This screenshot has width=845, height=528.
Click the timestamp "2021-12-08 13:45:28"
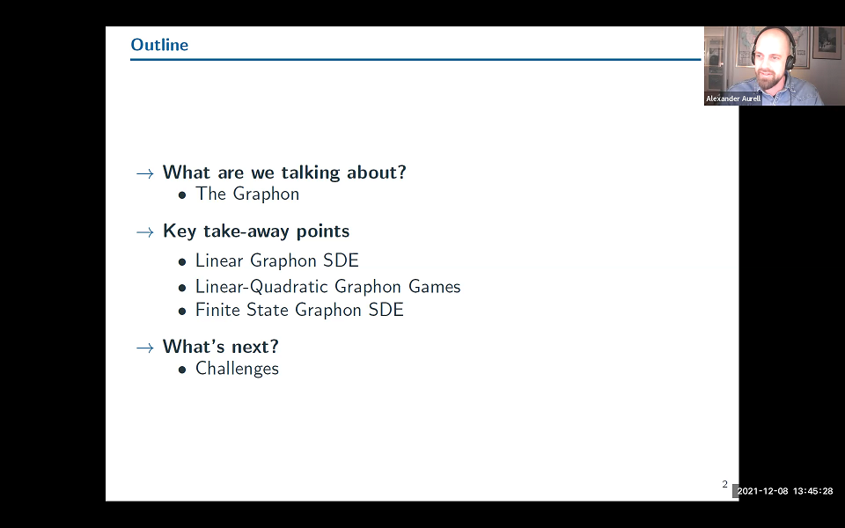pyautogui.click(x=786, y=491)
